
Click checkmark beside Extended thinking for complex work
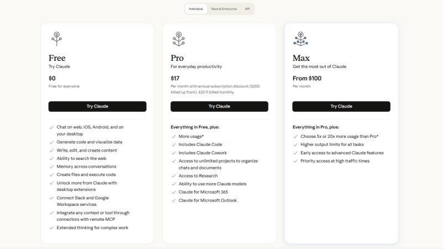click(51, 228)
